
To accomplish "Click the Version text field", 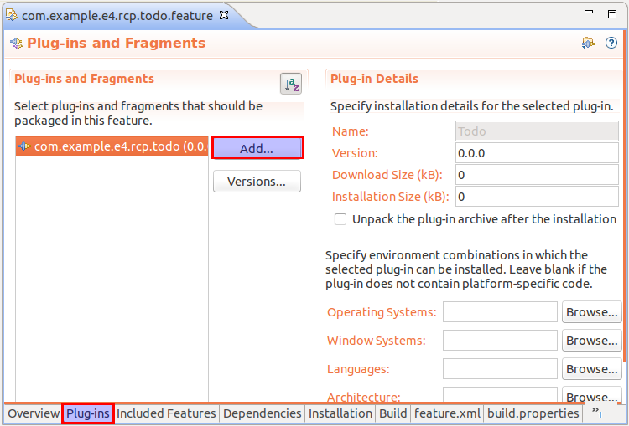I will (x=537, y=153).
